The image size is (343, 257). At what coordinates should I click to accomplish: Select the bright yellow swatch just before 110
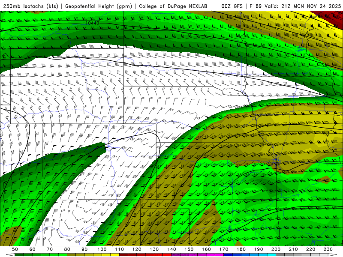point(115,255)
